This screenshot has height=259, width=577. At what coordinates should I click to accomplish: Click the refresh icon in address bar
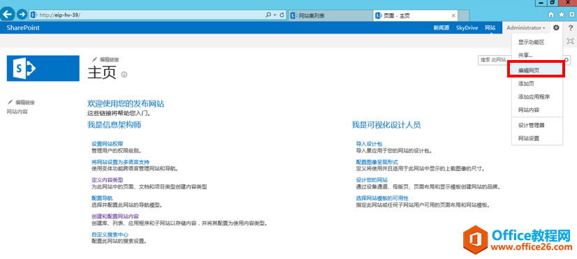click(282, 15)
